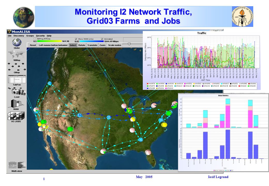Set mouse behavior to Translate
This screenshot has height=186, width=269.
[92, 45]
